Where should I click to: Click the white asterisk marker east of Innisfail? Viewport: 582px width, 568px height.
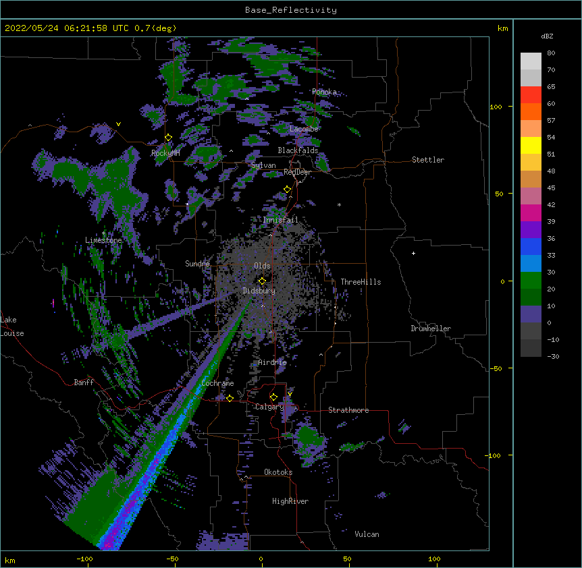(339, 205)
